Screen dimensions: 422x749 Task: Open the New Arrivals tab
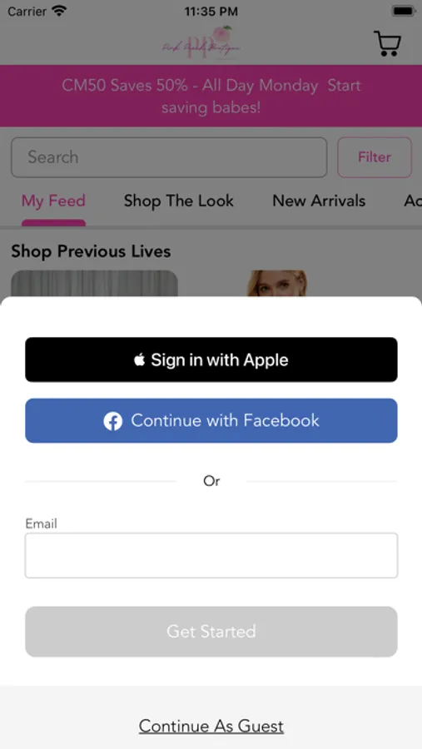tap(319, 201)
